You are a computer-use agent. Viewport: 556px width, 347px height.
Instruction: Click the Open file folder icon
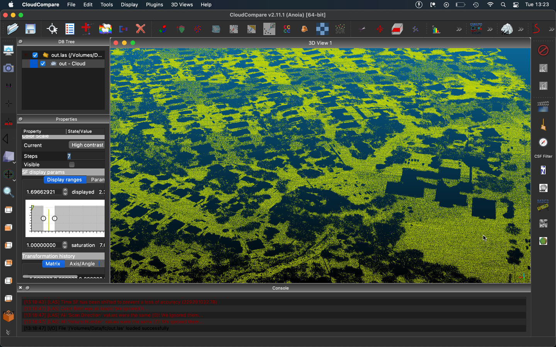click(x=12, y=29)
